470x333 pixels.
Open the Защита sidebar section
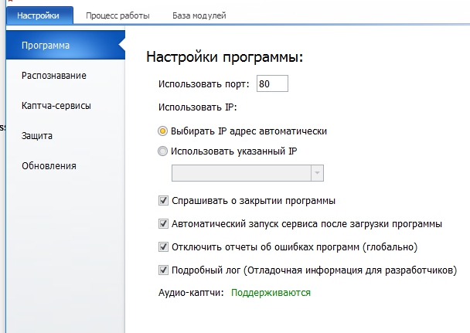coord(37,136)
